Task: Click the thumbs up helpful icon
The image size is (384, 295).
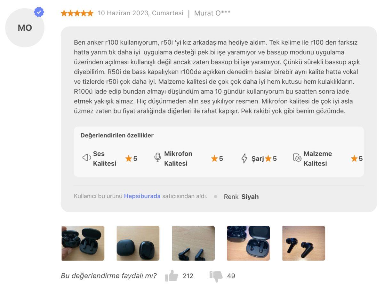Action: pos(172,276)
